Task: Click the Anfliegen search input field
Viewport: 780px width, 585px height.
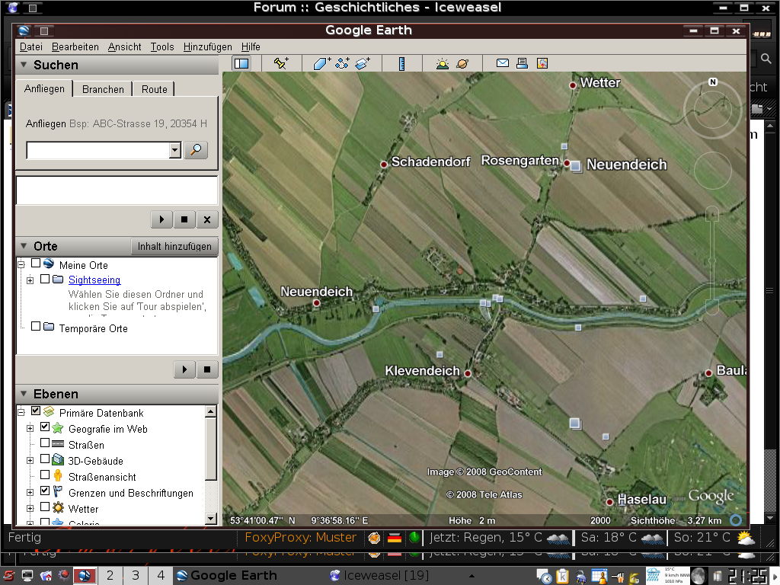Action: tap(98, 150)
